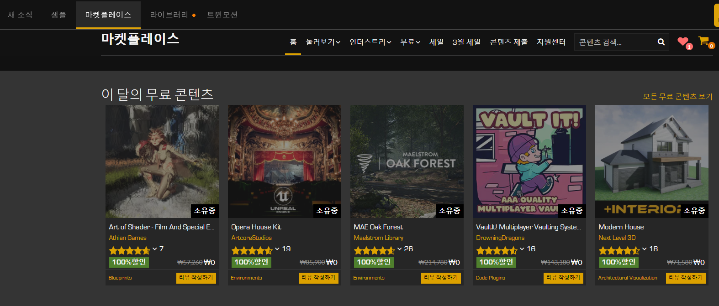This screenshot has width=719, height=306.
Task: Open the 세일 menu item
Action: (437, 42)
